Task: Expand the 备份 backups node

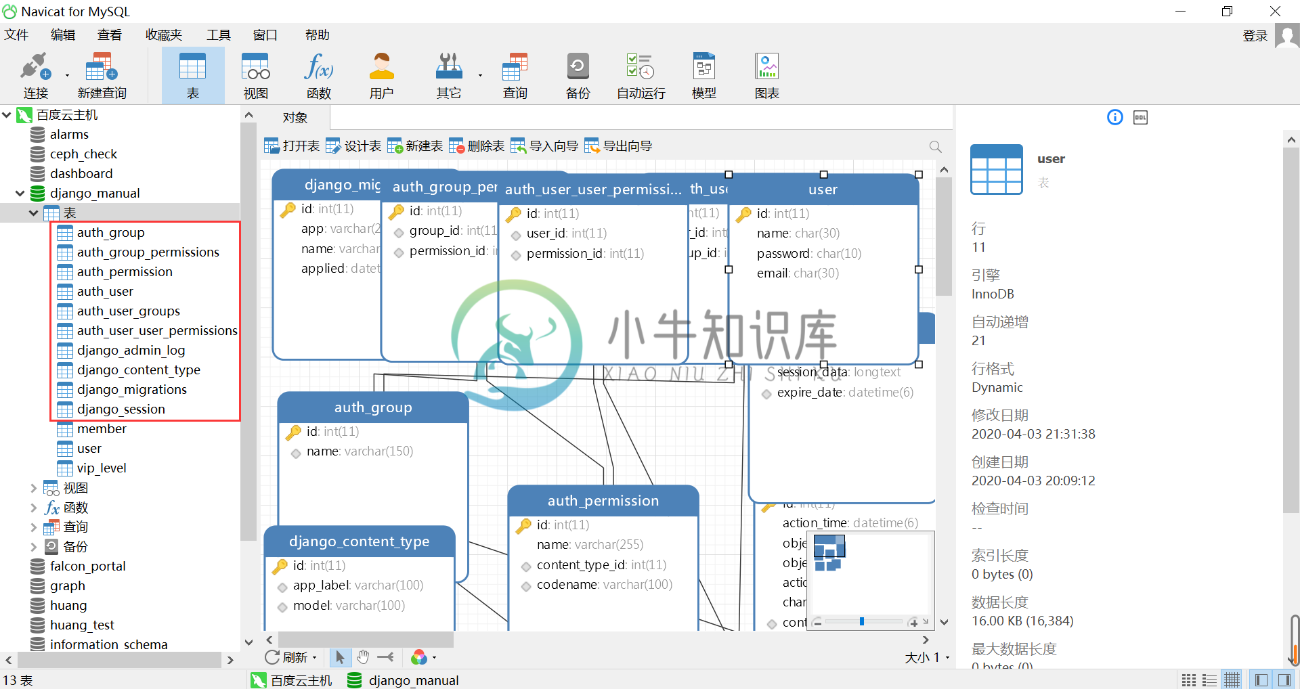Action: (x=33, y=547)
